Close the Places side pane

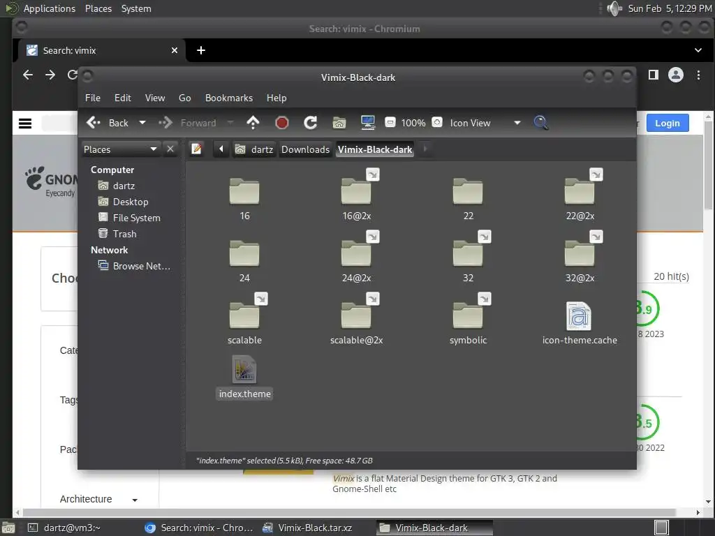170,149
